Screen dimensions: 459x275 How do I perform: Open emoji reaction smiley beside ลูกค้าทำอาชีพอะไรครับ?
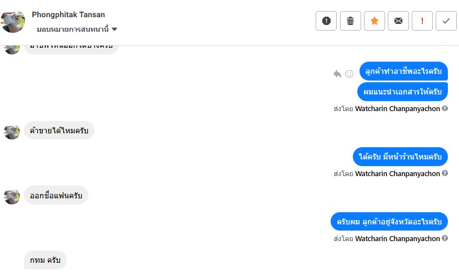[x=350, y=73]
